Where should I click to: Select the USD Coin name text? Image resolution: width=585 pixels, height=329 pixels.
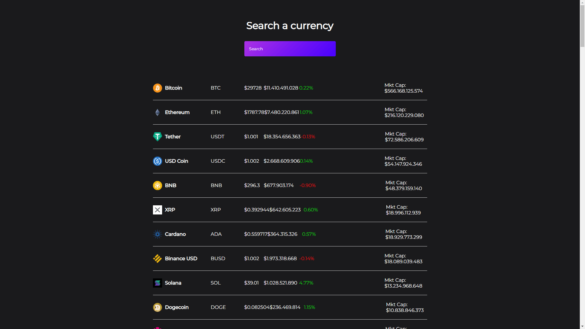[176, 161]
